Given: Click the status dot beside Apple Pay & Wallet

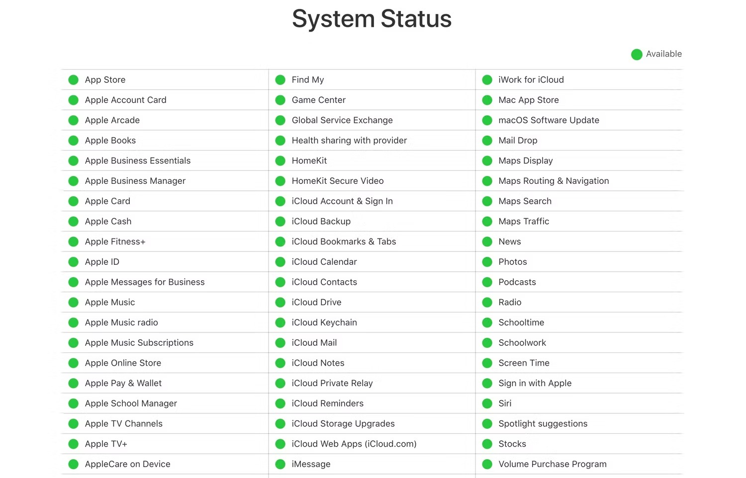Looking at the screenshot, I should pos(74,384).
